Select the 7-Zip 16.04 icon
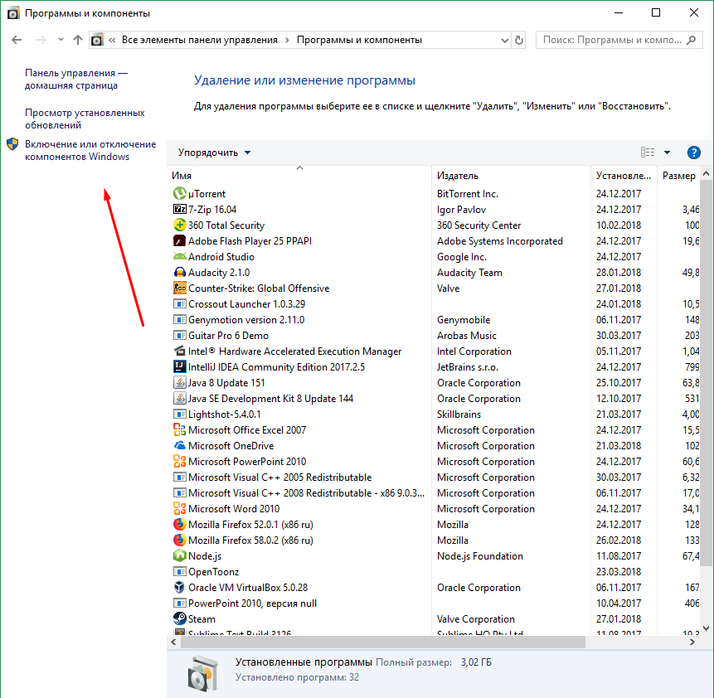This screenshot has width=714, height=698. point(179,210)
